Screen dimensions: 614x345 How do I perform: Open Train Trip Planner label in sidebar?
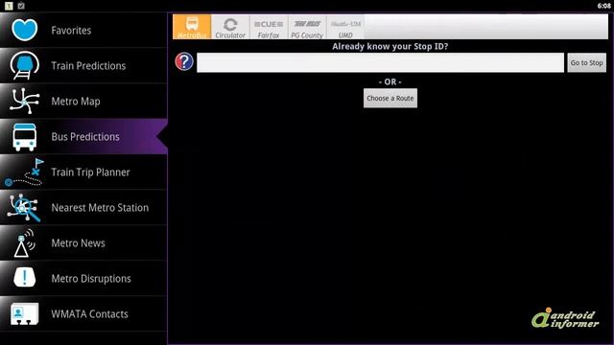90,172
